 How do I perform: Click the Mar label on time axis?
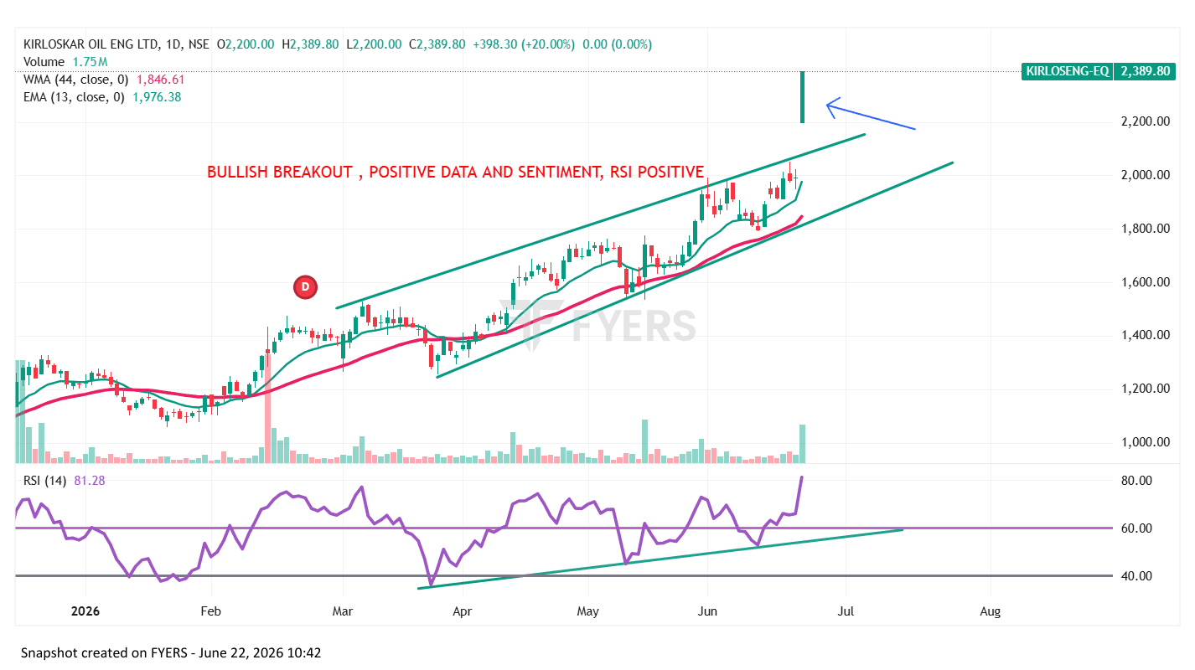343,611
